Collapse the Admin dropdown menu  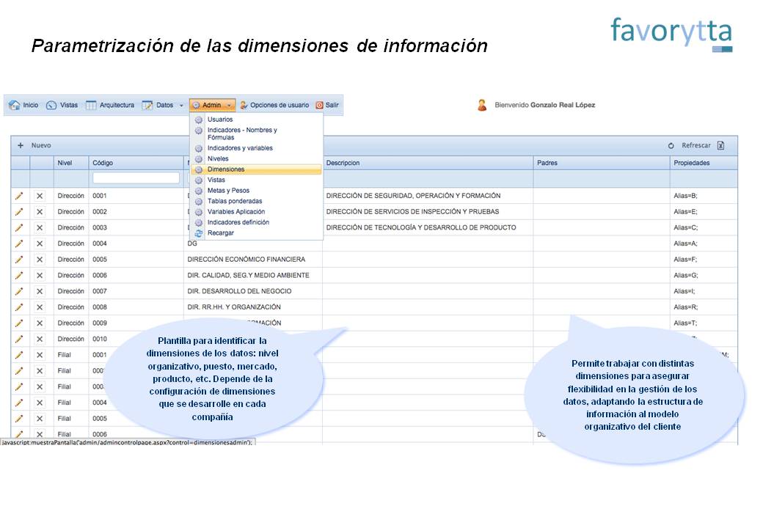tap(212, 105)
